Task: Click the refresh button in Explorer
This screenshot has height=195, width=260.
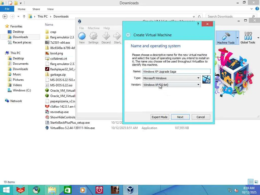Action: 200,17
